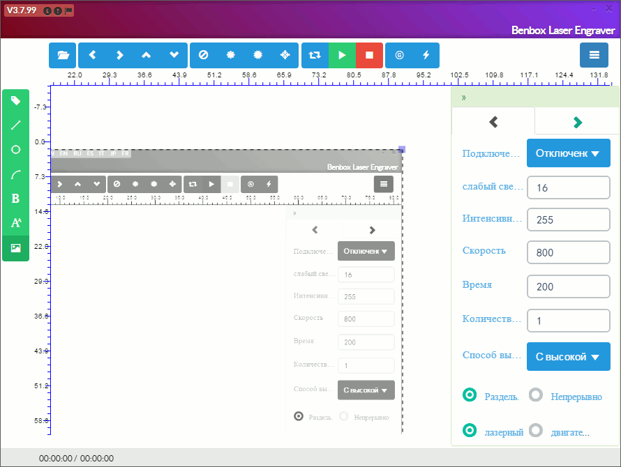This screenshot has height=467, width=621.
Task: Switch to the green right chevron tab
Action: (x=578, y=122)
